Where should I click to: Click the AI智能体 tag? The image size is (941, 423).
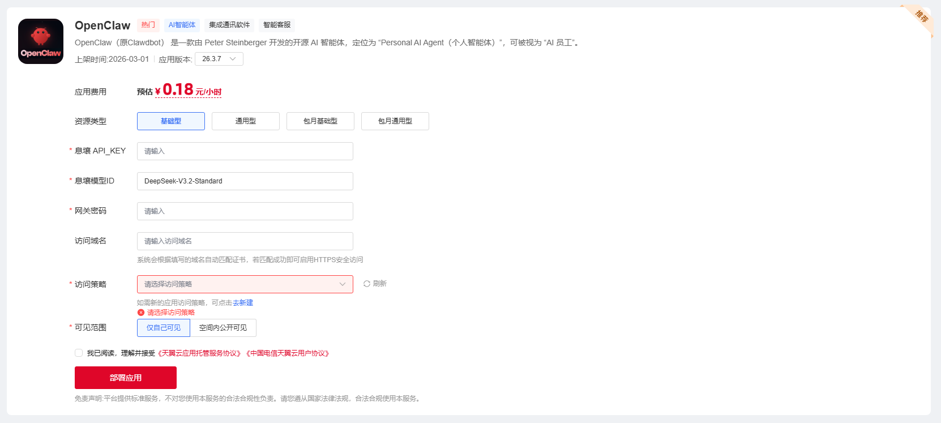point(182,25)
